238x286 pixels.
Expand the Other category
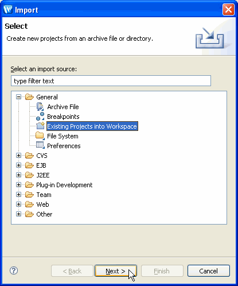18,214
